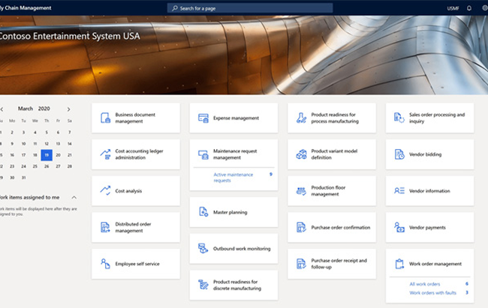Click the Employee self service label
This screenshot has height=308, width=488.
(137, 264)
